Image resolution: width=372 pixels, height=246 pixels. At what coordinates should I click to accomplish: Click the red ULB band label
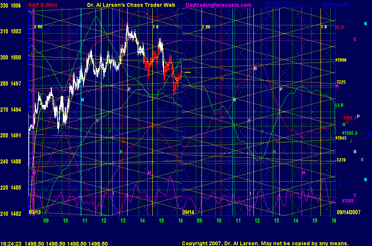coord(339,27)
